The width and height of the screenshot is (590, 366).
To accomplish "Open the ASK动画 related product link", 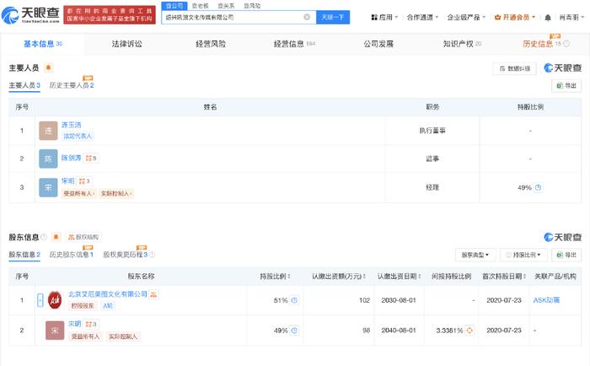I will (x=545, y=299).
